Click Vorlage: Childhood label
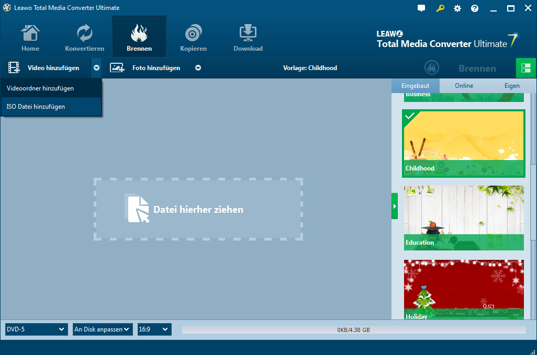The width and height of the screenshot is (537, 355). pos(310,68)
